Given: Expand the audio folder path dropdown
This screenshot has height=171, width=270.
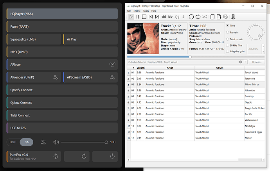Looking at the screenshot, I should pyautogui.click(x=245, y=62).
